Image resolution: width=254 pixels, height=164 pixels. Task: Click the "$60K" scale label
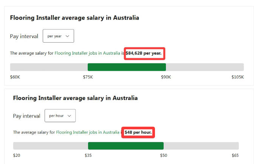(15, 77)
